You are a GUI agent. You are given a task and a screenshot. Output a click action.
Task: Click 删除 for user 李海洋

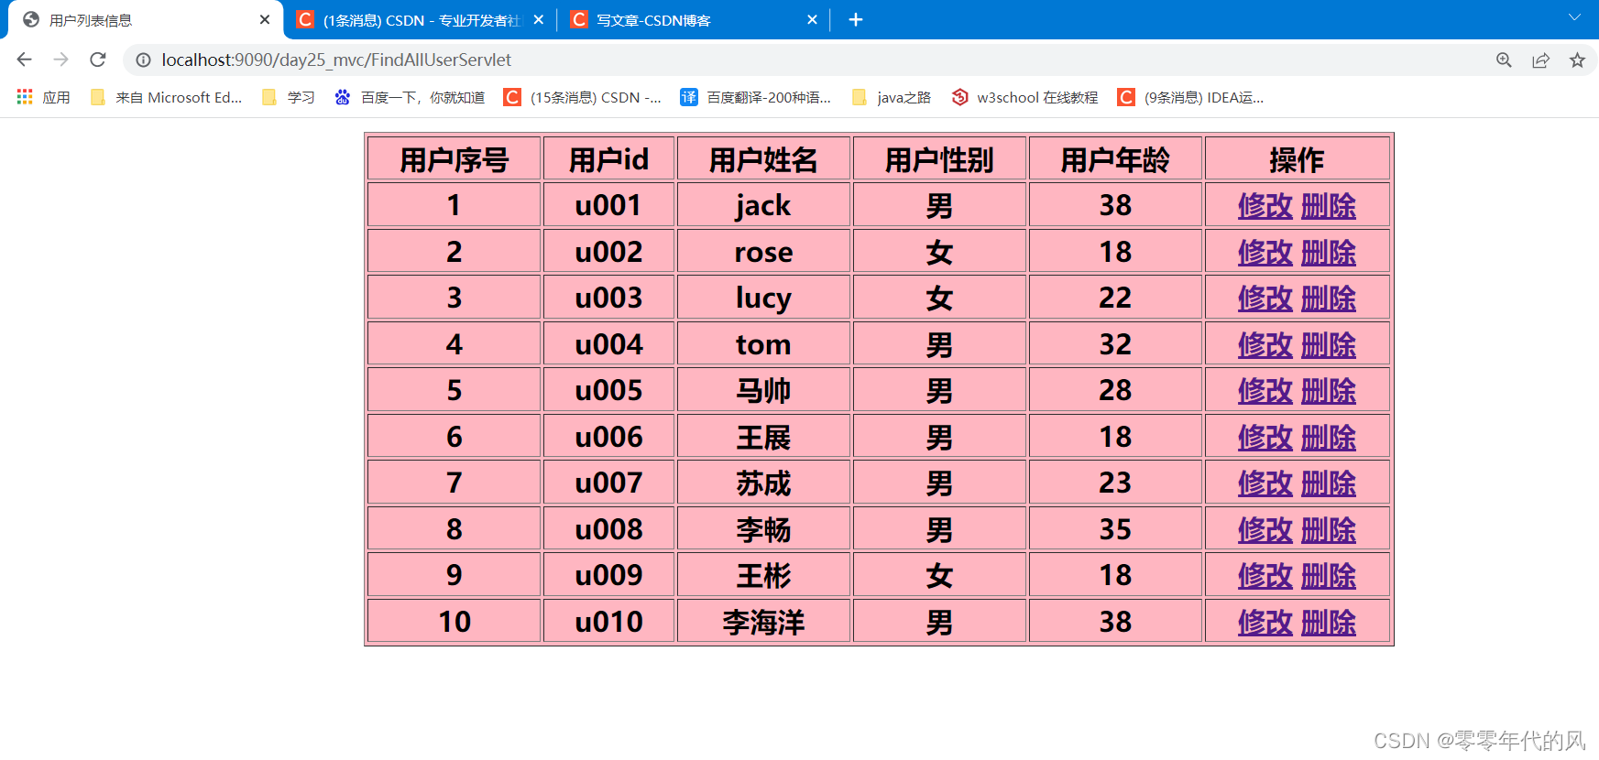click(x=1328, y=622)
